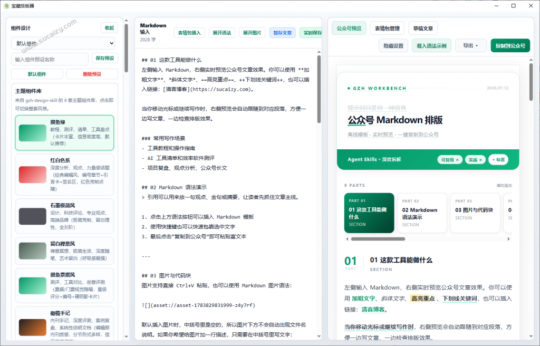The height and width of the screenshot is (346, 540).
Task: Click the Agent Skills · 深度拆解 banner text
Action: pyautogui.click(x=374, y=160)
